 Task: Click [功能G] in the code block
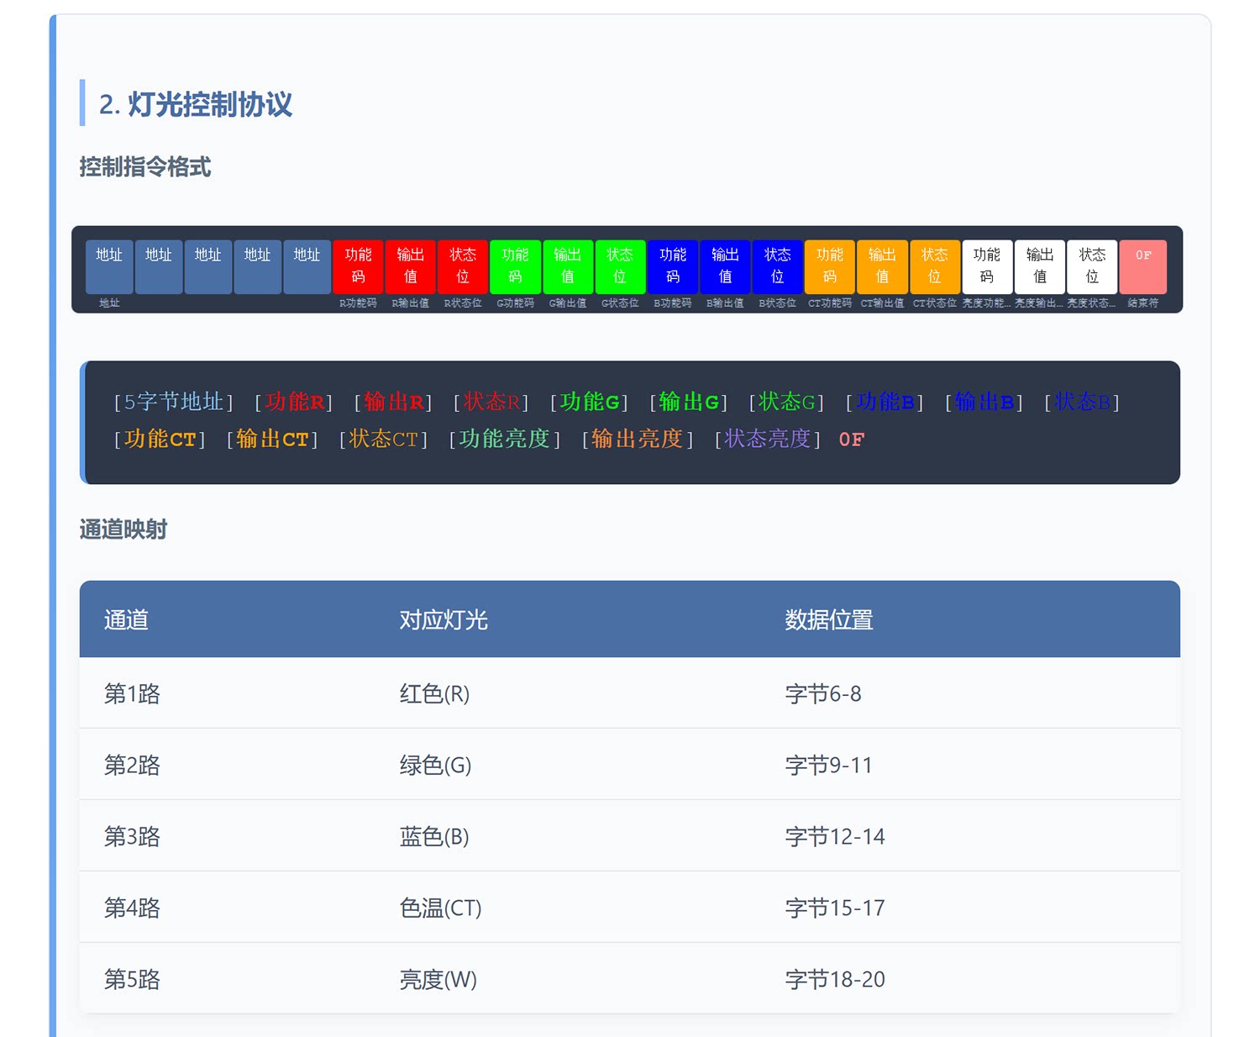[x=590, y=403]
